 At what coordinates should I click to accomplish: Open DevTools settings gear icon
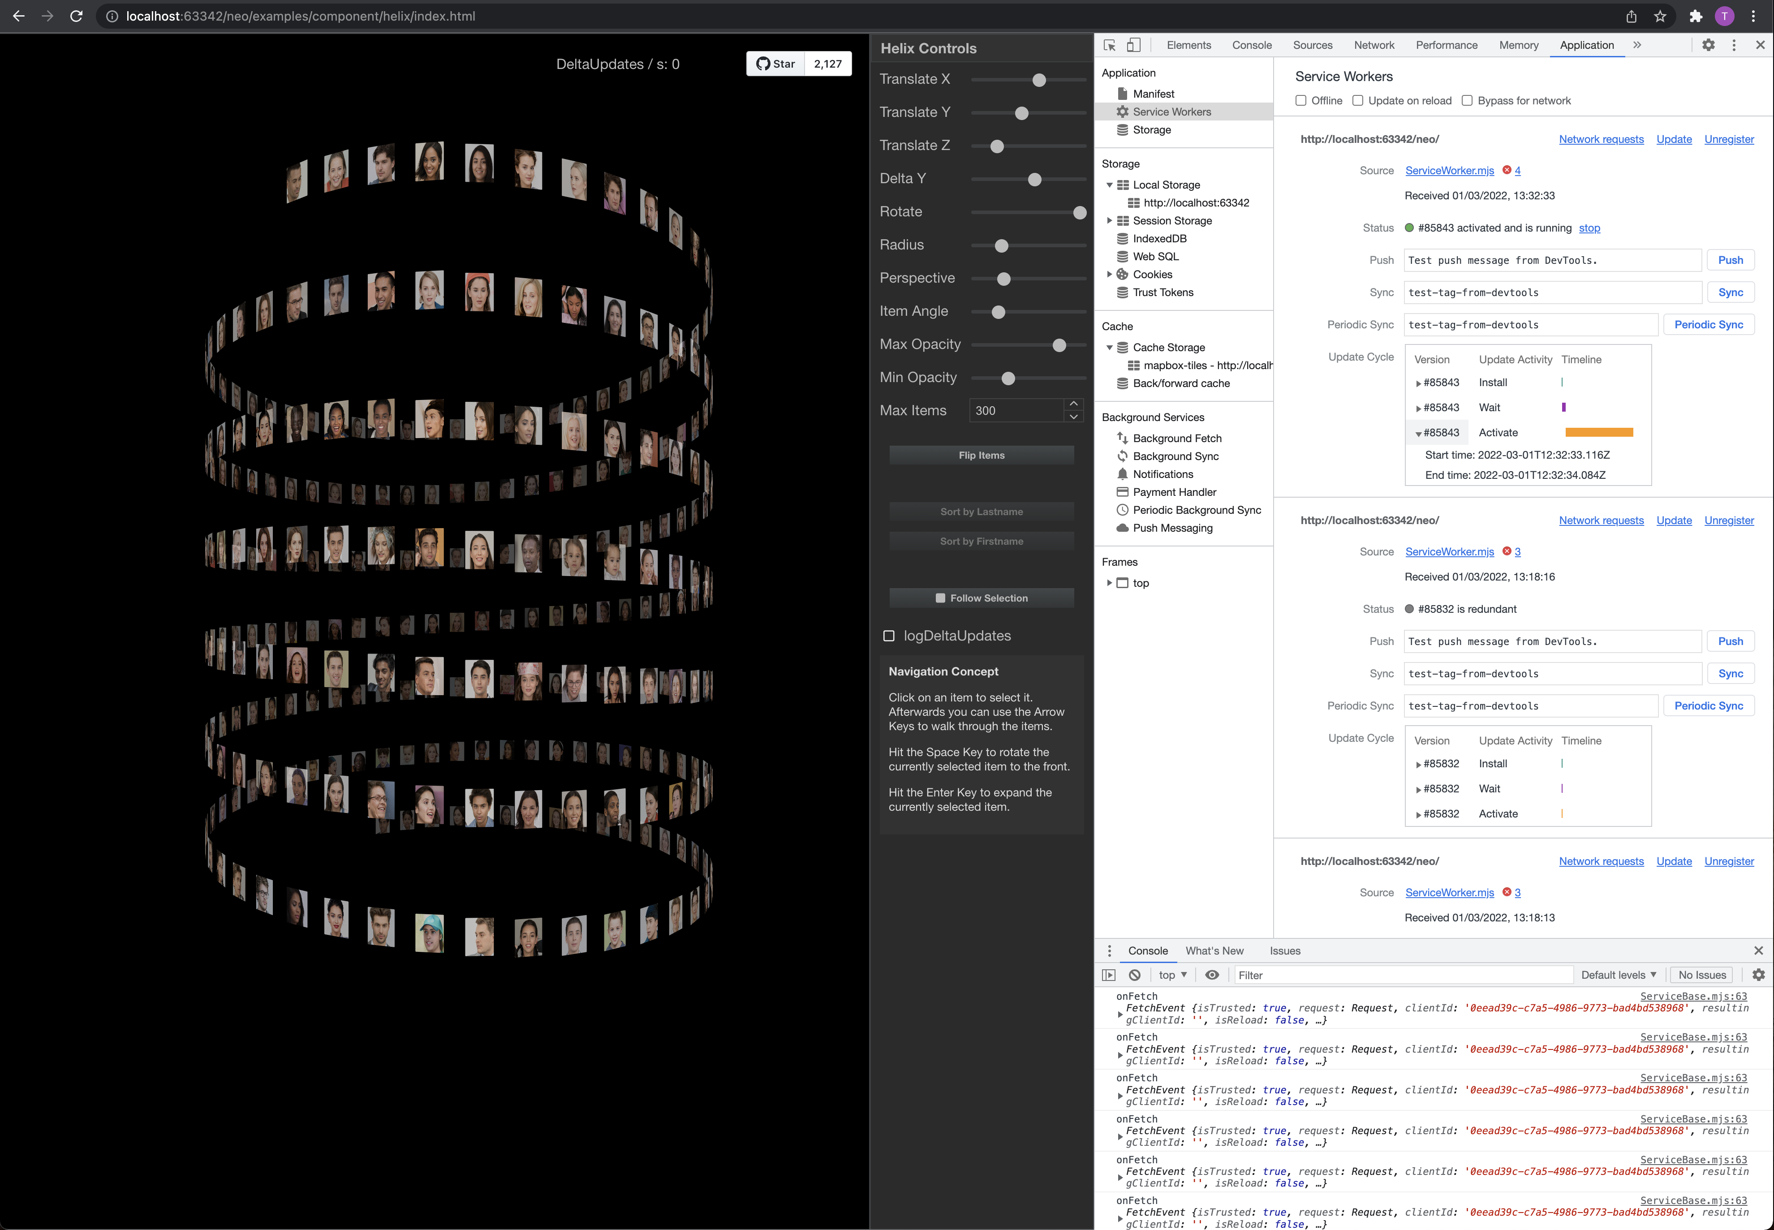coord(1709,46)
